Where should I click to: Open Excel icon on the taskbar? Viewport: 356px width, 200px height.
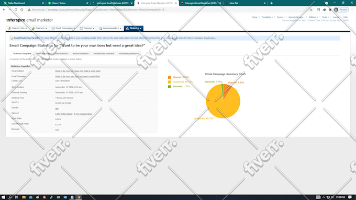(58, 197)
